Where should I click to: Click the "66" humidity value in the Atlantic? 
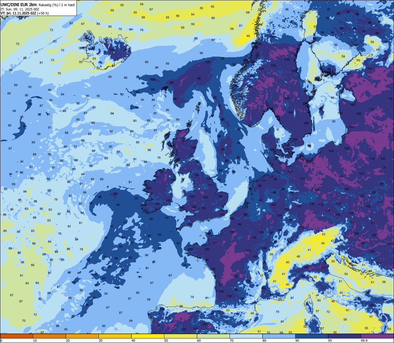click(33, 265)
